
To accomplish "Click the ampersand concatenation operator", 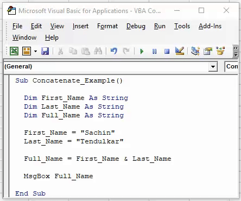I will [x=126, y=159].
